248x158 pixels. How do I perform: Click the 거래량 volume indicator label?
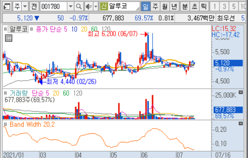(18, 93)
